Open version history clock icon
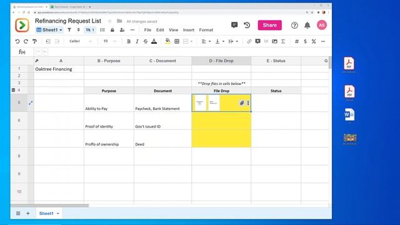This screenshot has height=225, width=400. click(247, 25)
